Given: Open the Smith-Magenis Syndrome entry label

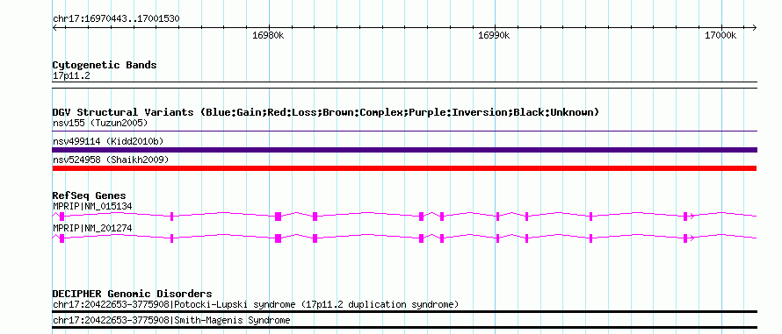Looking at the screenshot, I should tap(171, 320).
